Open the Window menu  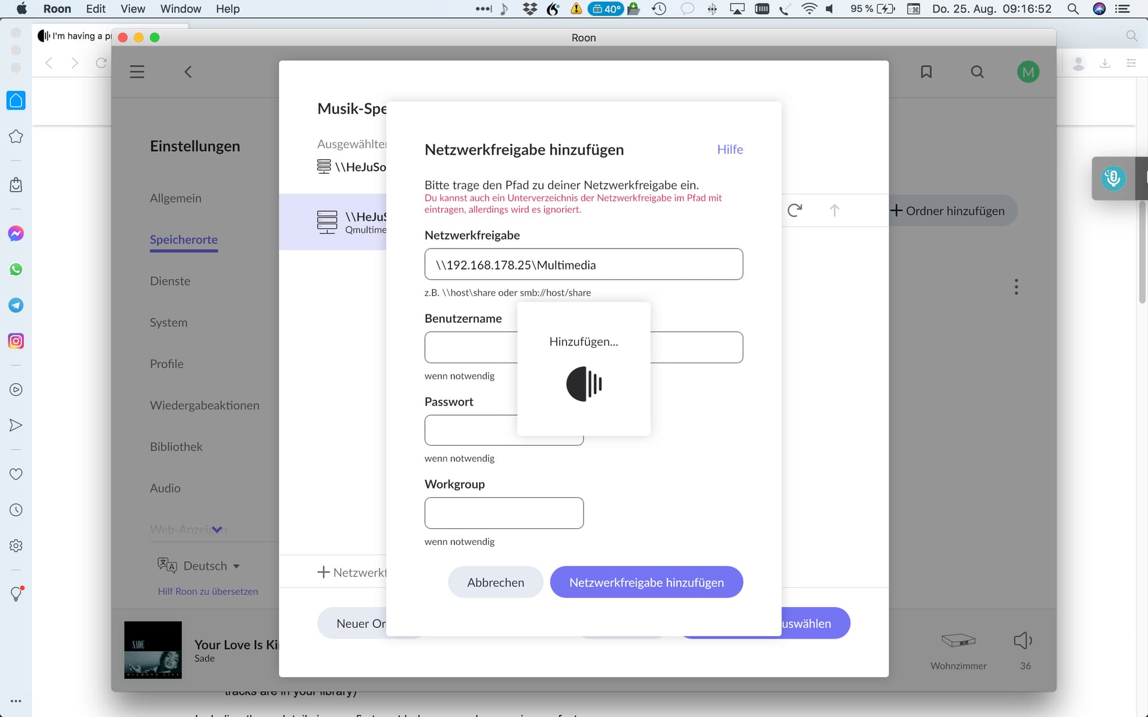[181, 9]
